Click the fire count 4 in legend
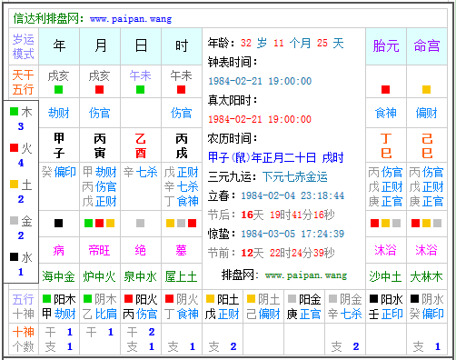 click(x=21, y=163)
